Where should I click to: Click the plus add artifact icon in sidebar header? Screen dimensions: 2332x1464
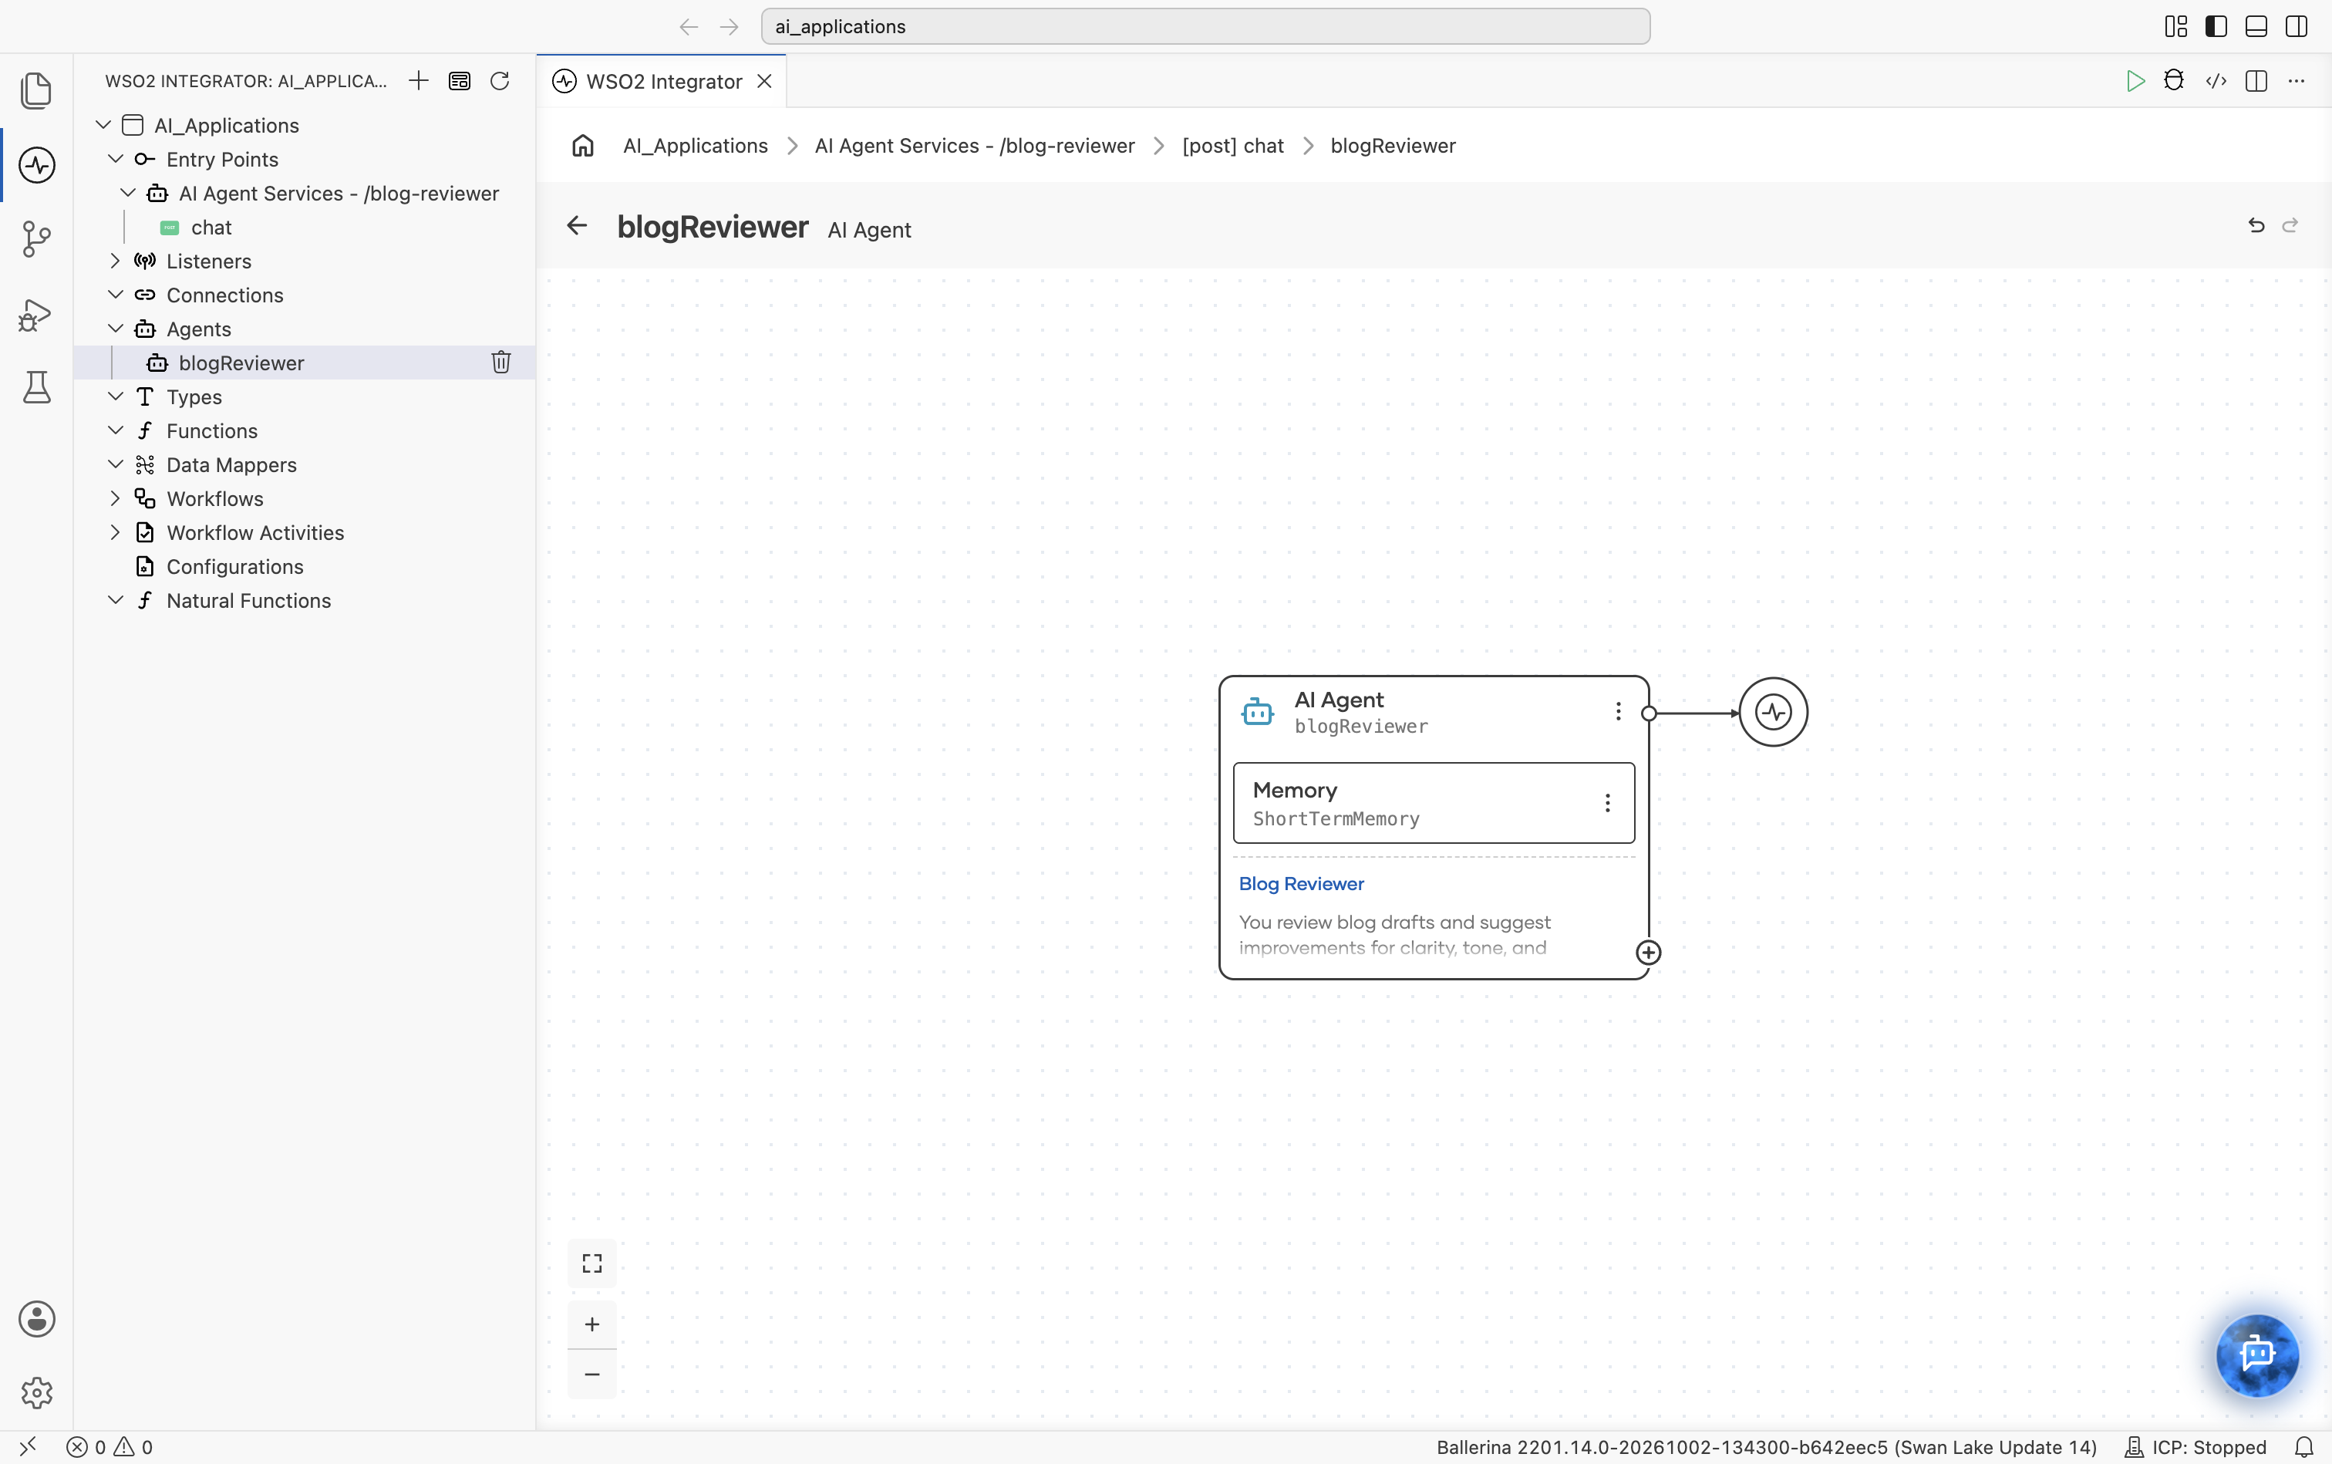(x=418, y=80)
